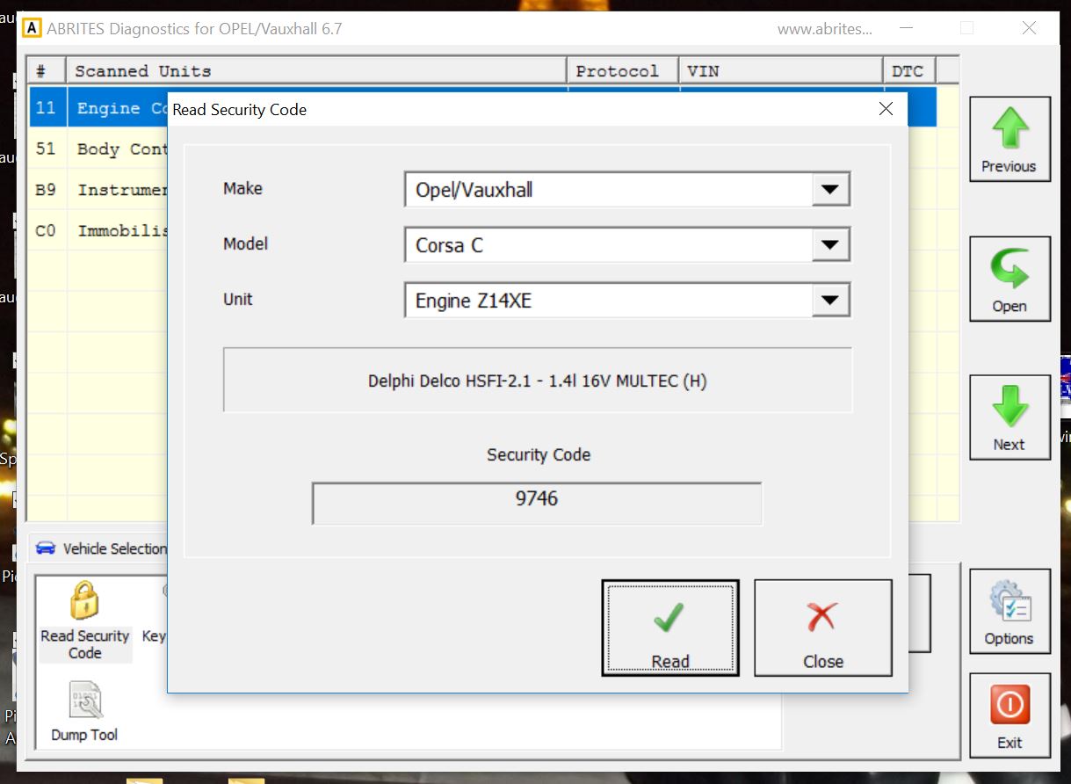This screenshot has height=784, width=1071.
Task: Click the Security Code field showing 9746
Action: [537, 503]
